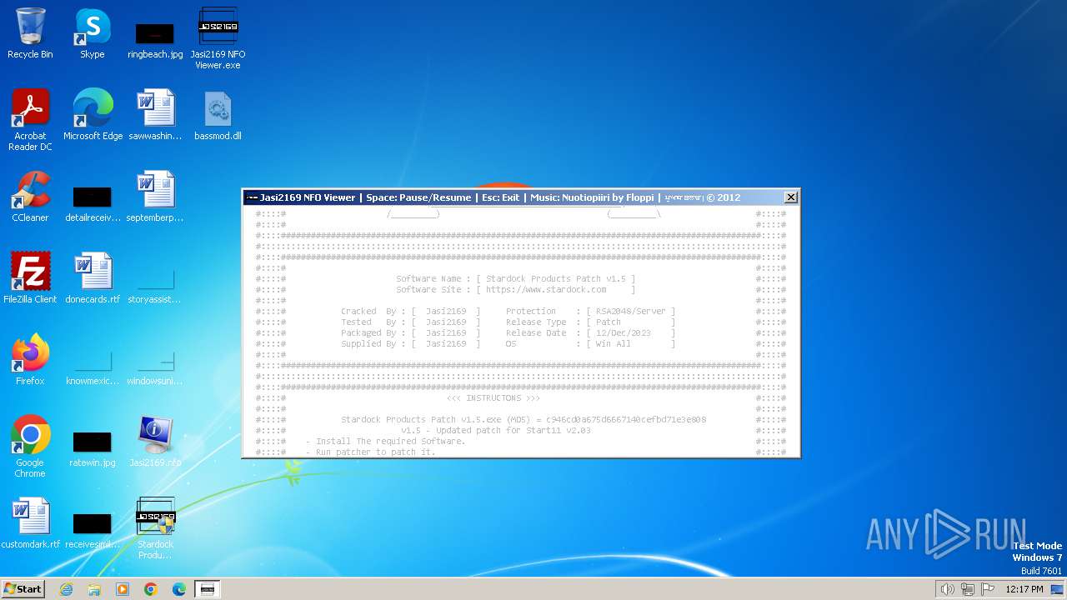Image resolution: width=1067 pixels, height=600 pixels.
Task: Open Chrome from the taskbar
Action: [151, 589]
